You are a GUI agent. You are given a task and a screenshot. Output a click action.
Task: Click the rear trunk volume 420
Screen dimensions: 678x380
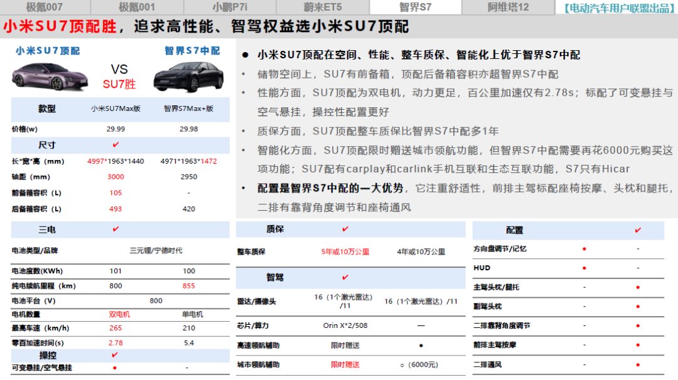click(188, 209)
